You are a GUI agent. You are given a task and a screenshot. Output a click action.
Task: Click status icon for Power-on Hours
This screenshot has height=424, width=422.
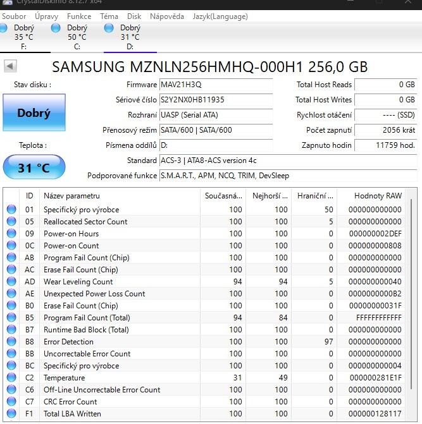coord(11,233)
